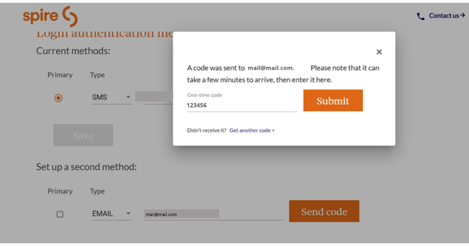Request a new code via Get another code
Viewport: 469px width, 246px height.
click(x=252, y=130)
